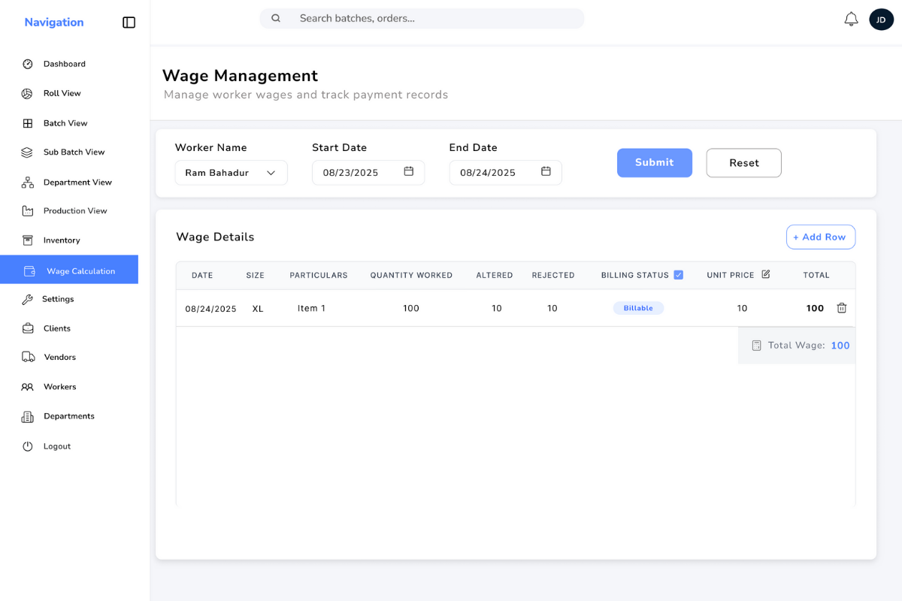Open Start Date calendar picker icon
Screen dimensions: 902x601
[409, 171]
